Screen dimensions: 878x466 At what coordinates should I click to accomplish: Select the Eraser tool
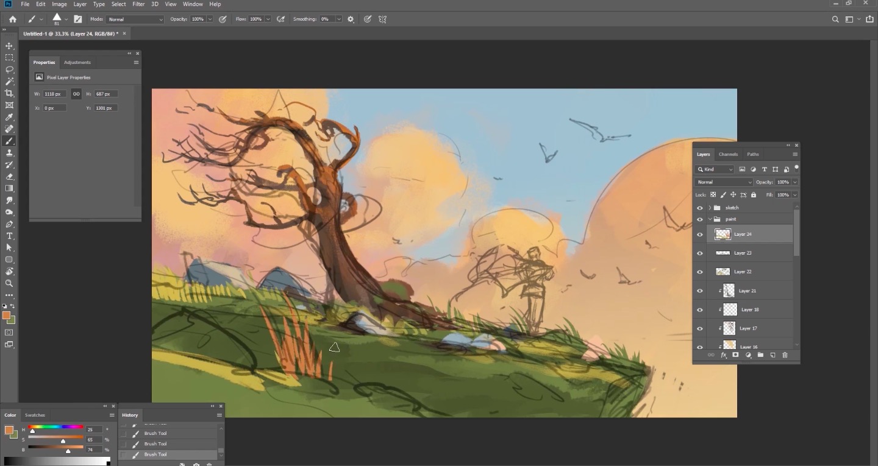pos(9,176)
